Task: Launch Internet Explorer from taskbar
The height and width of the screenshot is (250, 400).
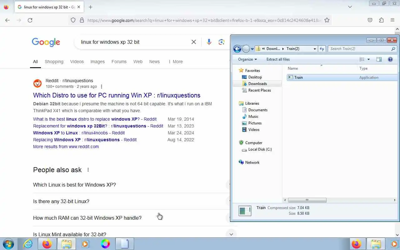Action: (x=28, y=244)
